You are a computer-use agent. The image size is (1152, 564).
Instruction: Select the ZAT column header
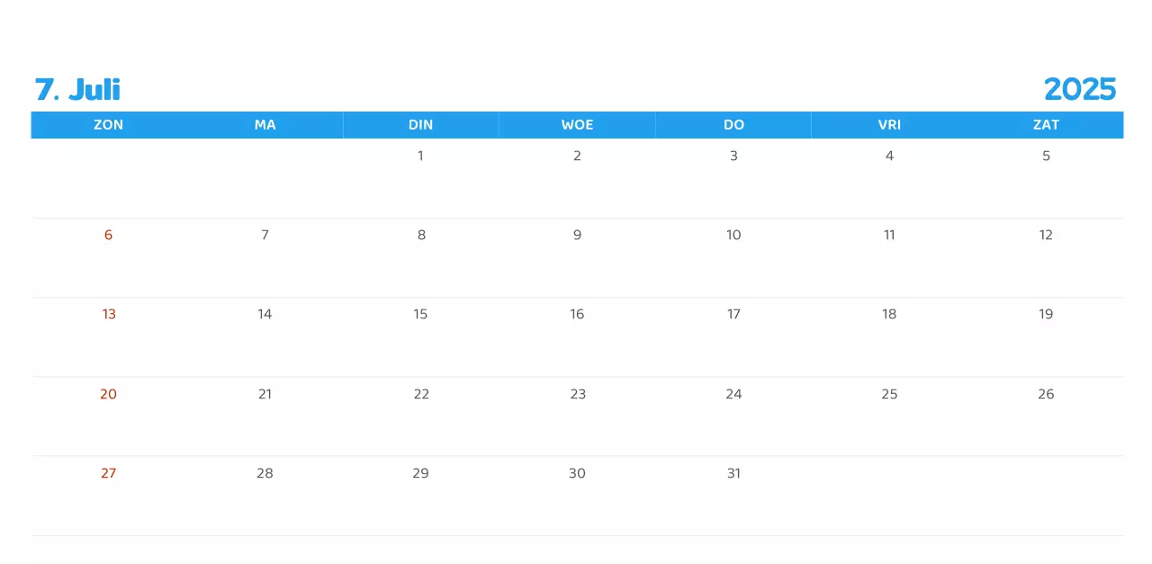(x=1046, y=125)
